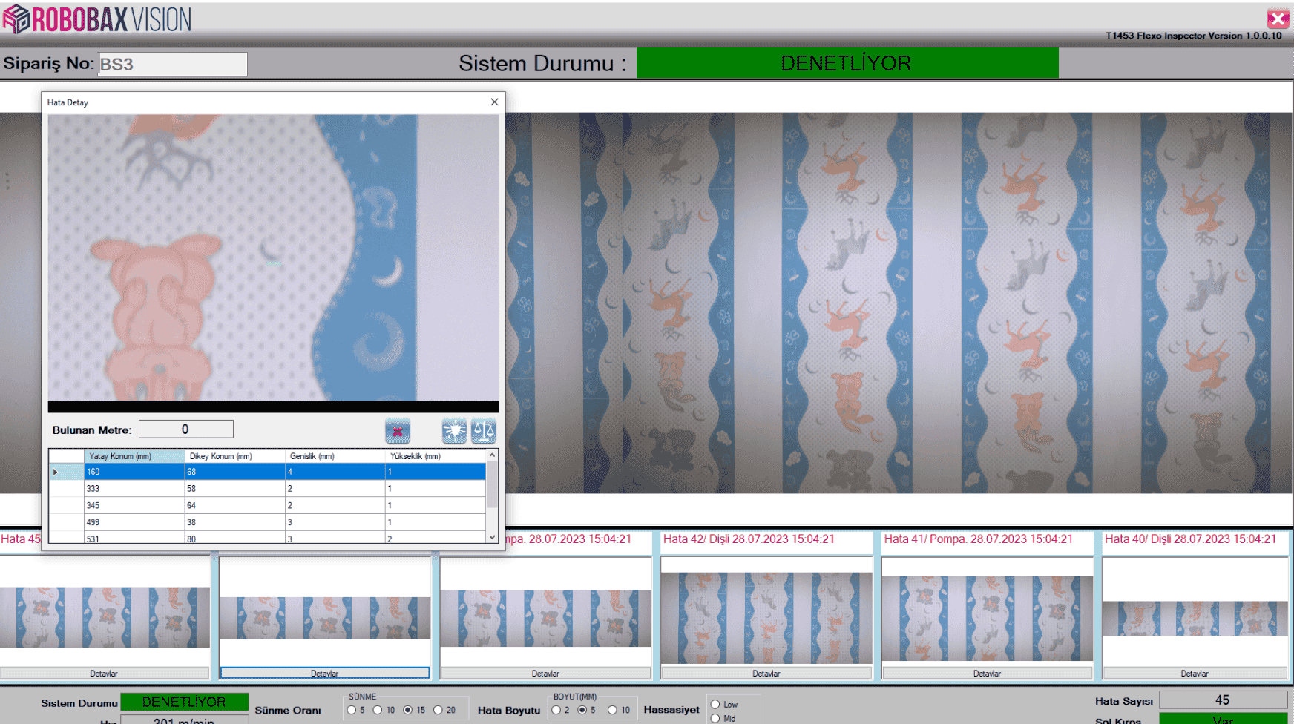Open the Hata 42 Dişli thumbnail image
This screenshot has width=1294, height=724.
766,618
